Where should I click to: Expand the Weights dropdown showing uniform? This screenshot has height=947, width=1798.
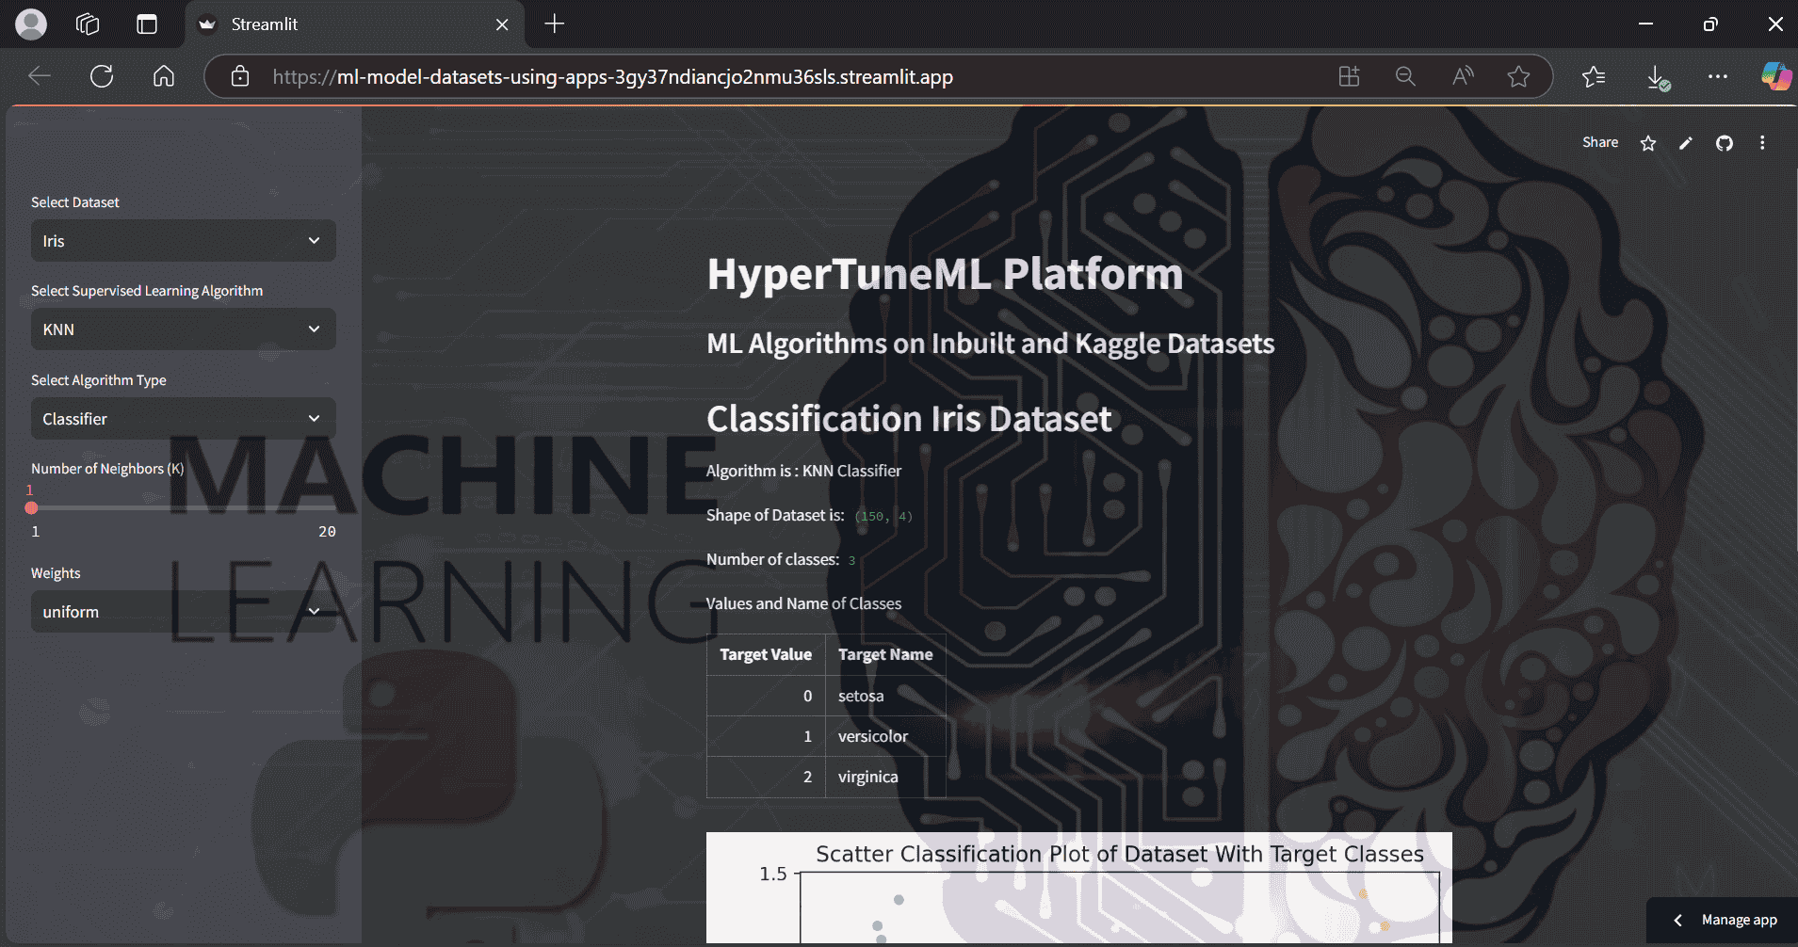coord(184,612)
